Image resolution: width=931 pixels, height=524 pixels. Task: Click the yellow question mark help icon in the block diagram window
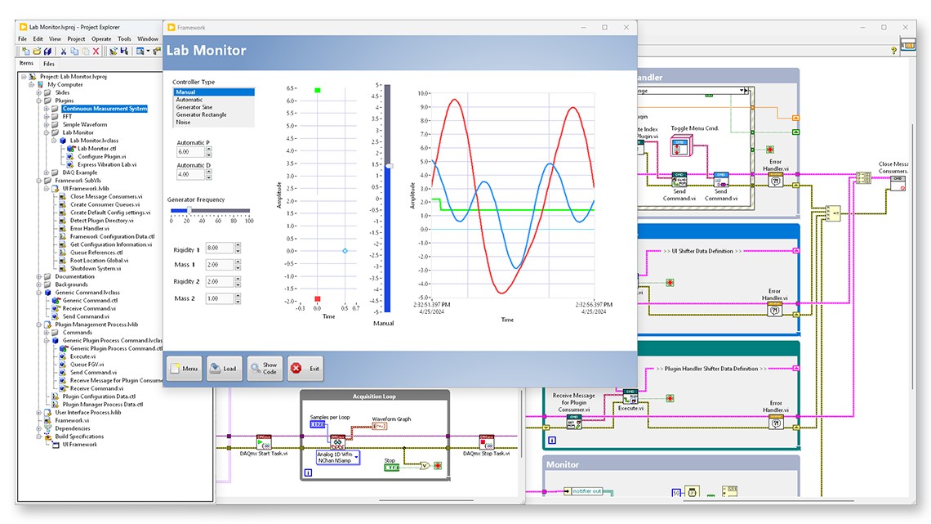pyautogui.click(x=893, y=52)
